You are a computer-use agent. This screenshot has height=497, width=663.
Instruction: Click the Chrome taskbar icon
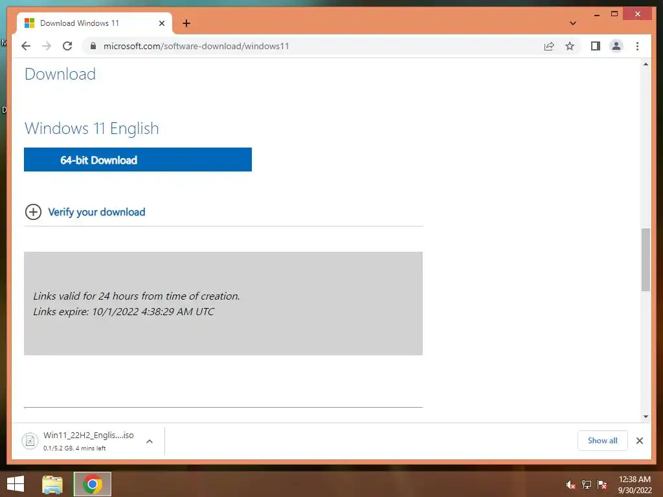(92, 484)
